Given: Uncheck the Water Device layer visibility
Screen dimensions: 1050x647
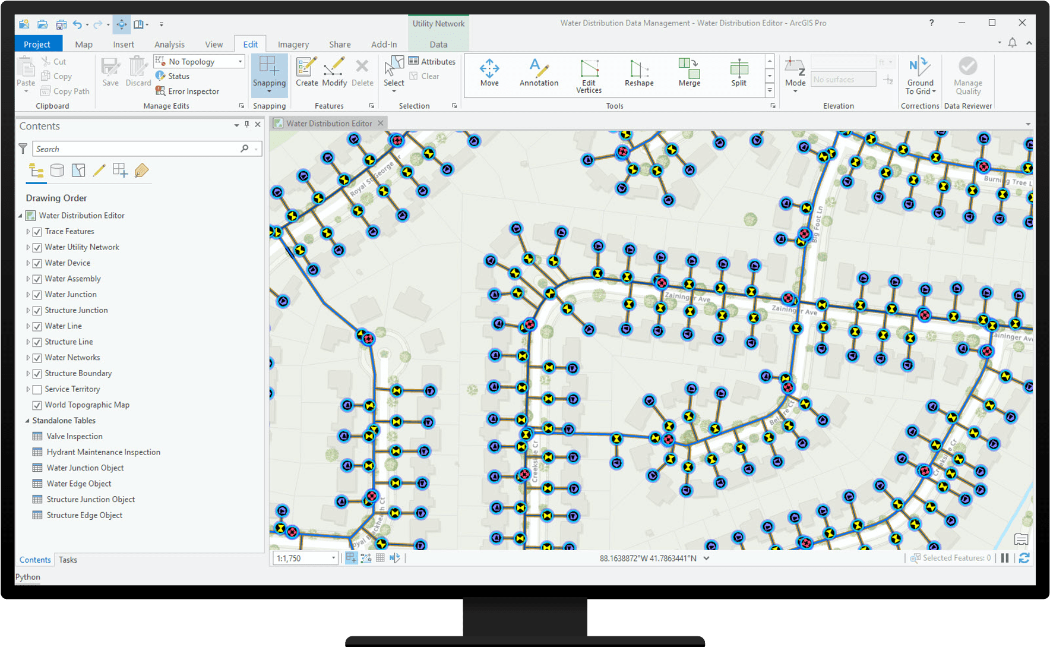Looking at the screenshot, I should [37, 263].
